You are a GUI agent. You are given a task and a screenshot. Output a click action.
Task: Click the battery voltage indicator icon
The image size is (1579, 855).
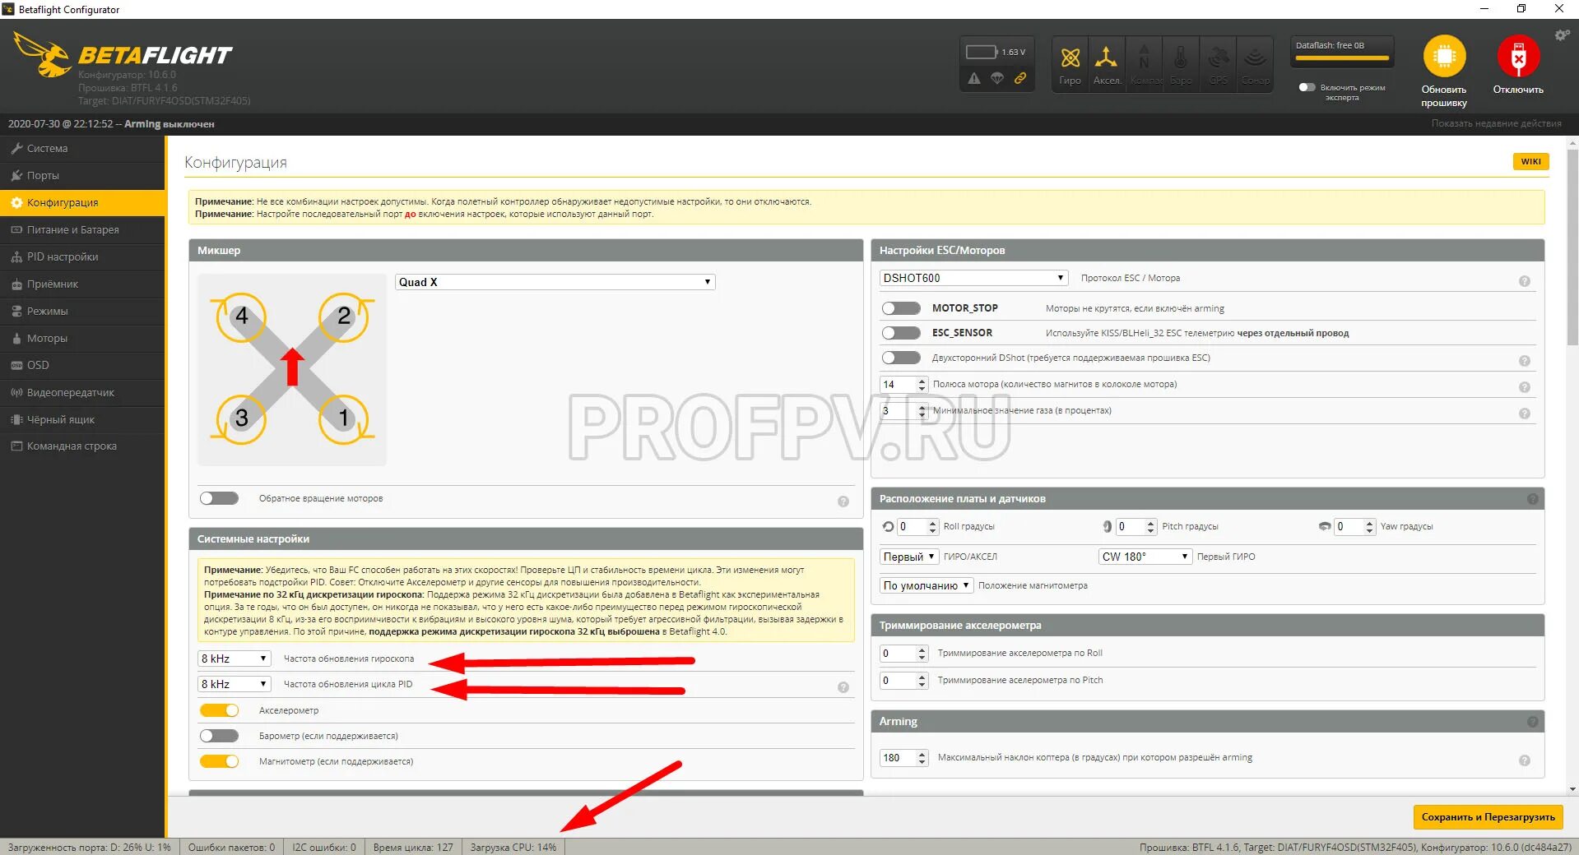click(x=981, y=52)
